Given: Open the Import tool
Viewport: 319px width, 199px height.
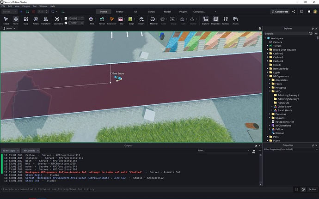Looking at the screenshot, I should [141, 20].
